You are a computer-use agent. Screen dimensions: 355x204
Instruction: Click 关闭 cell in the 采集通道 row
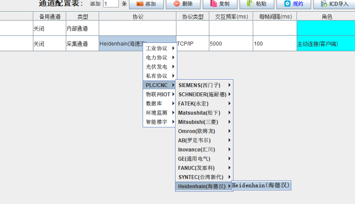click(x=50, y=44)
